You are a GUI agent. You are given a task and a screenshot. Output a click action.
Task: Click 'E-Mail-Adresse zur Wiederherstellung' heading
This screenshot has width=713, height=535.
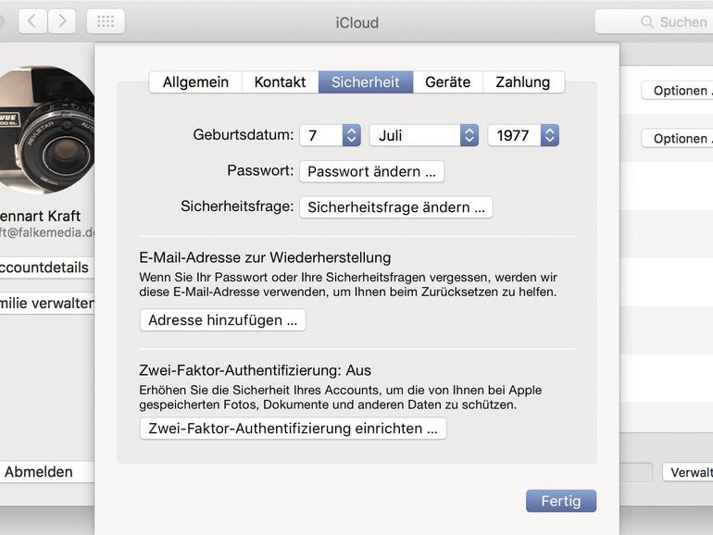(265, 257)
